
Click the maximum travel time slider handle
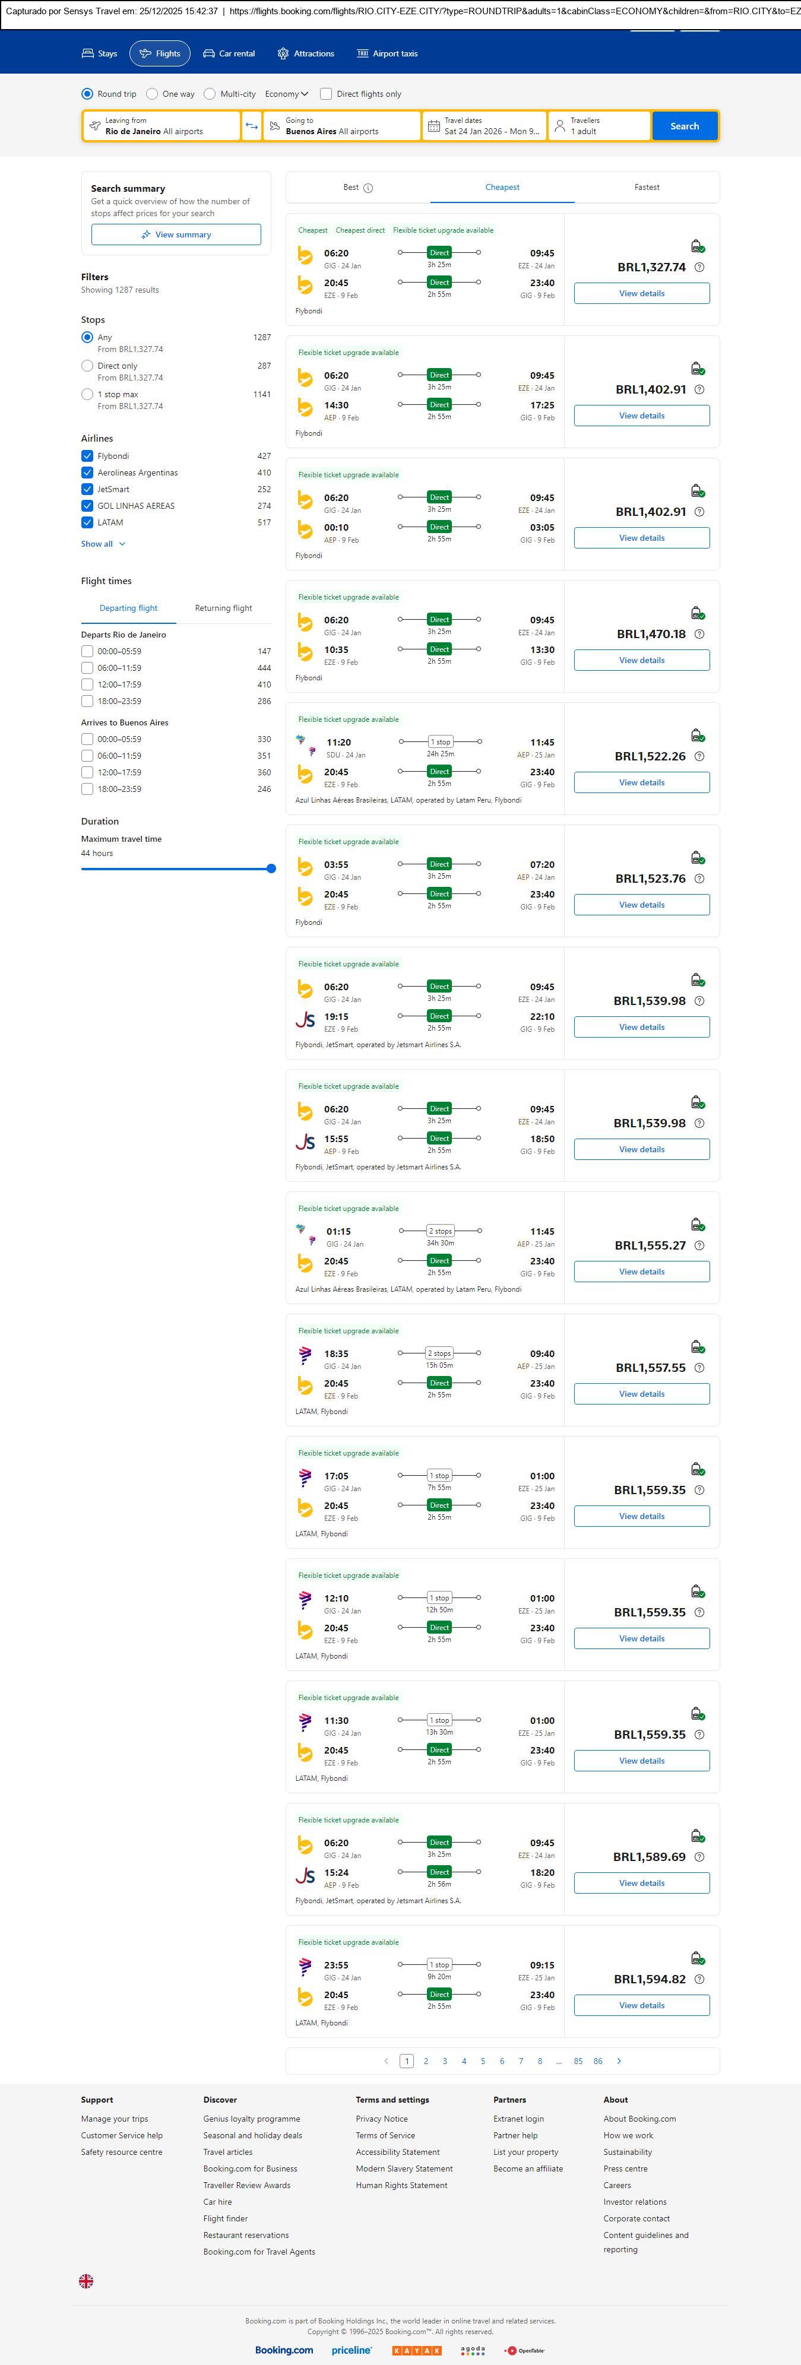coord(271,868)
